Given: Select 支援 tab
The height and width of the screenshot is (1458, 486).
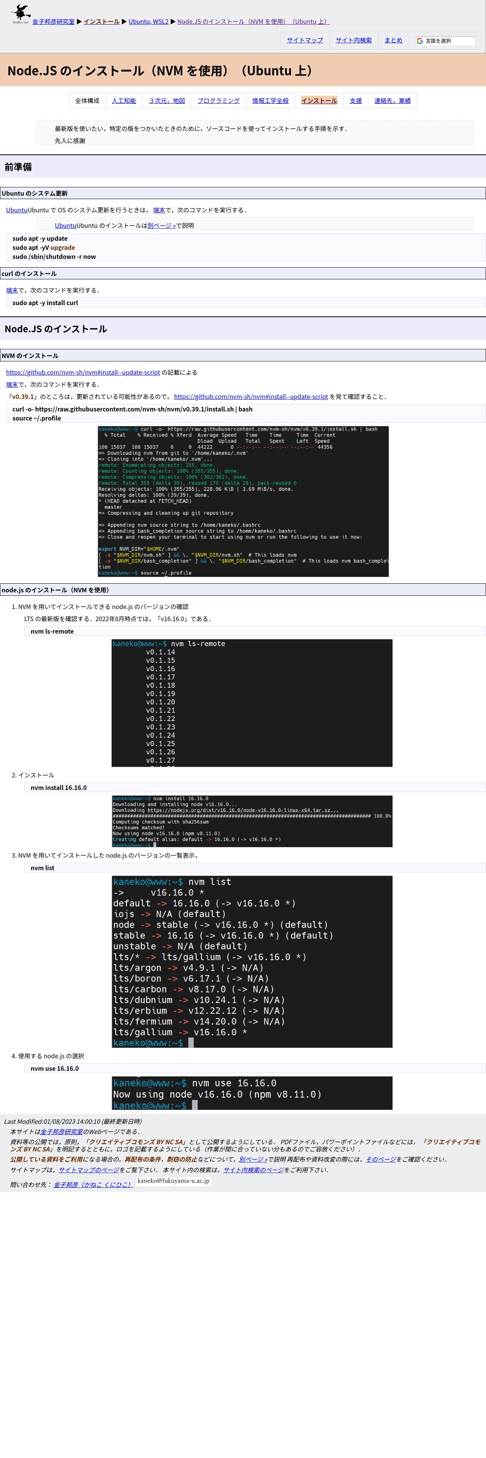Looking at the screenshot, I should point(356,101).
